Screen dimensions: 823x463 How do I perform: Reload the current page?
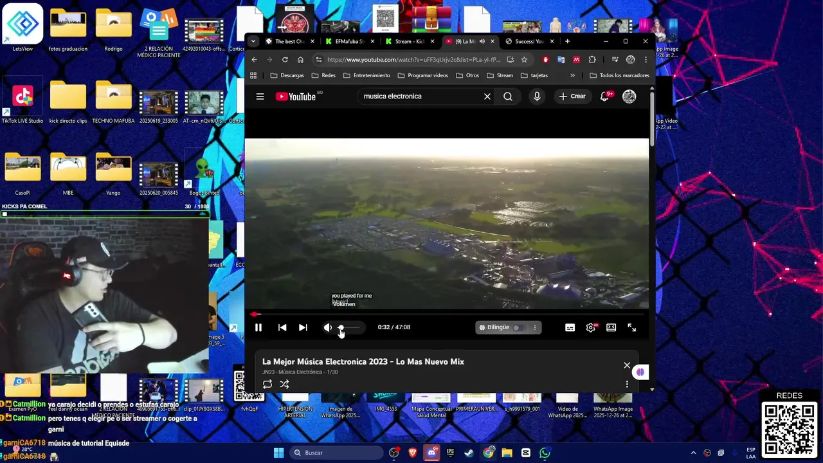click(285, 59)
